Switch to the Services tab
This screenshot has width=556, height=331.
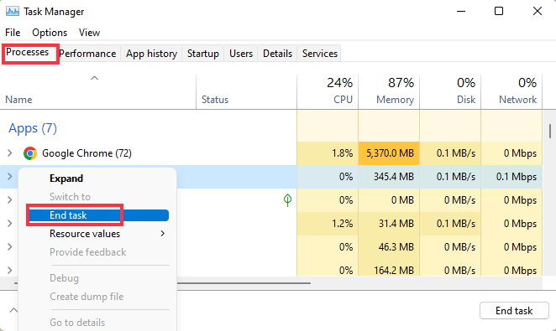(x=319, y=54)
